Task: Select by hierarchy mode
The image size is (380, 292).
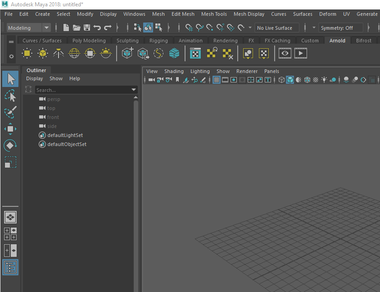Action: [138, 27]
